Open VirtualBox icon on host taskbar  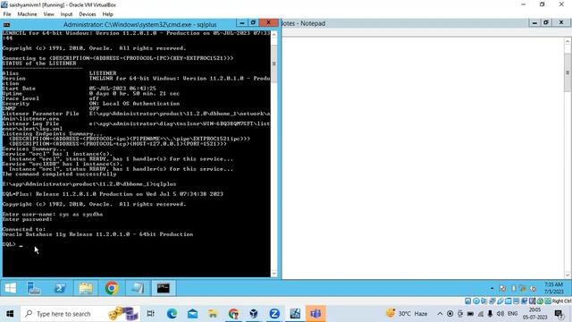(x=254, y=314)
